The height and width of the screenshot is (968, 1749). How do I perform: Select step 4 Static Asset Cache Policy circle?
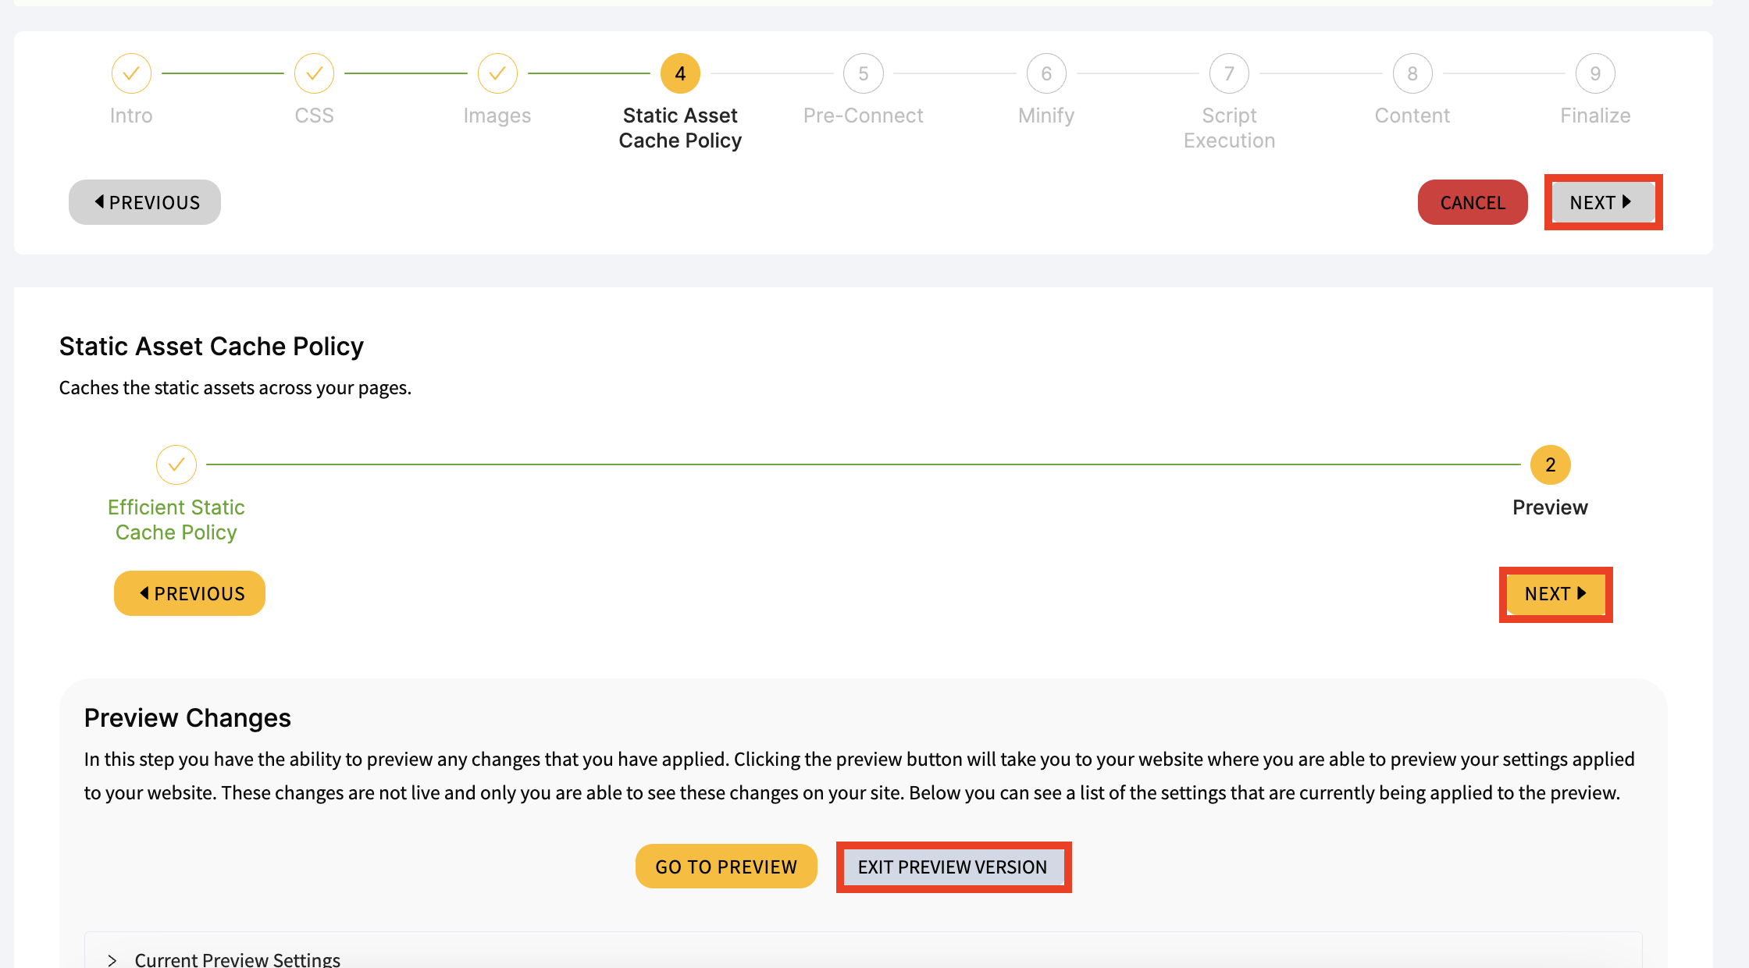tap(680, 73)
